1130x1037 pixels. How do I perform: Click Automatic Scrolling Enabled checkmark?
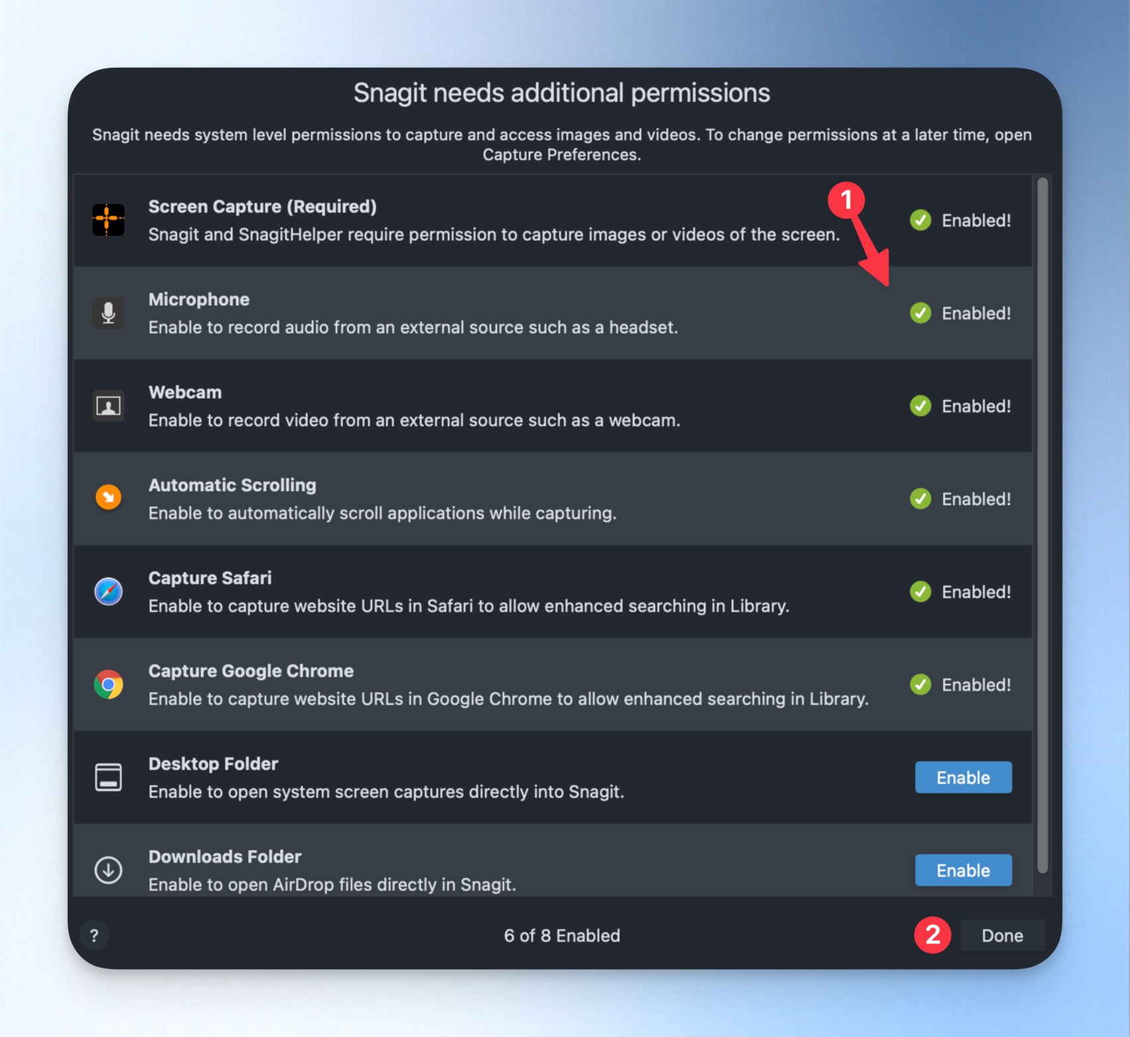pos(920,499)
